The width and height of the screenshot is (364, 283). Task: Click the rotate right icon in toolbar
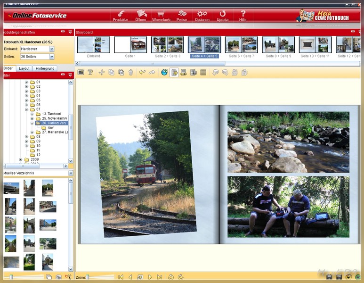tap(225, 72)
